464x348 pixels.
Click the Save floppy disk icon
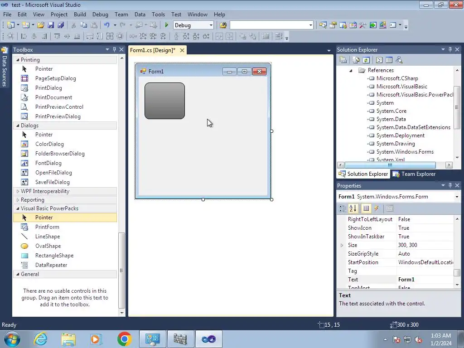coord(51,25)
